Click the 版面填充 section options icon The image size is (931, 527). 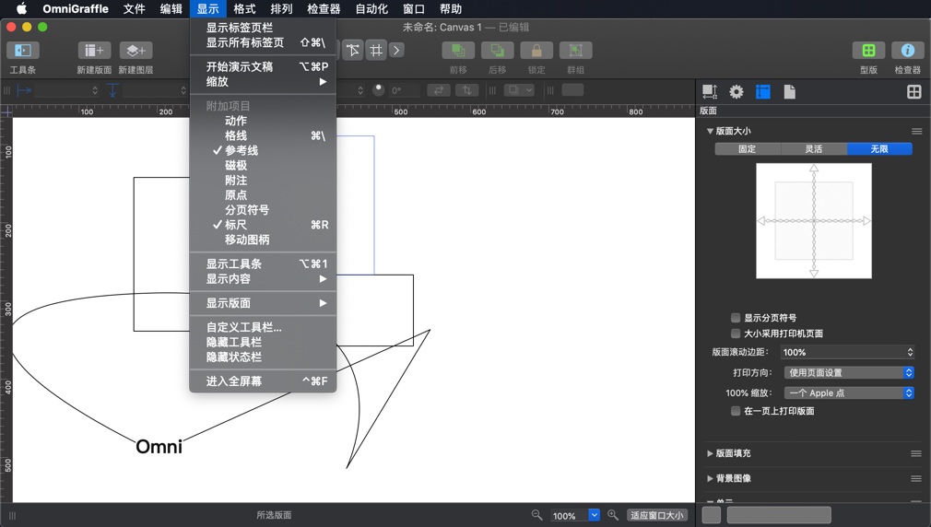[x=917, y=453]
